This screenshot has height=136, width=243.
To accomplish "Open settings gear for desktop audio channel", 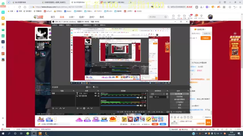I will coord(145,105).
